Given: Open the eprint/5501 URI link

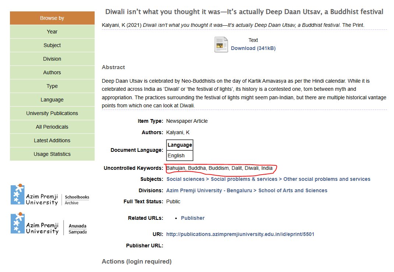Looking at the screenshot, I should tap(240, 234).
